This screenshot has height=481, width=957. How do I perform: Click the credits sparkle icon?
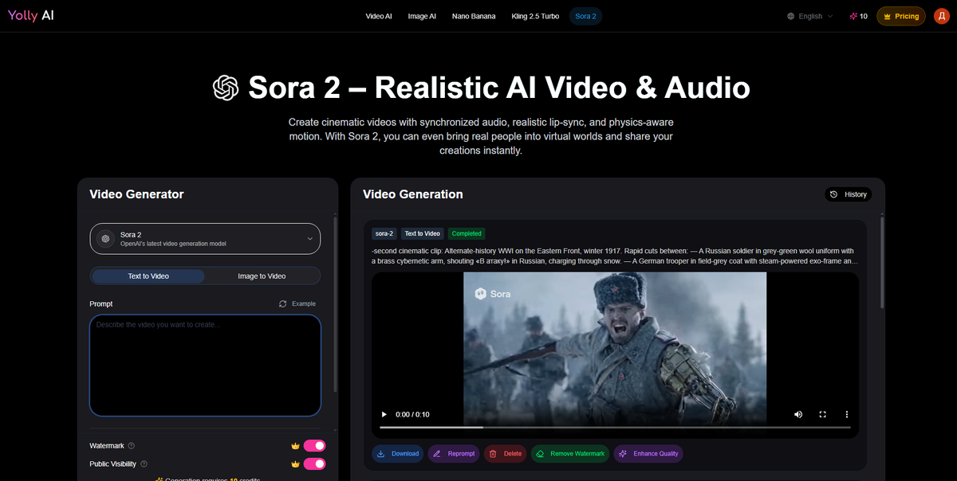click(853, 16)
